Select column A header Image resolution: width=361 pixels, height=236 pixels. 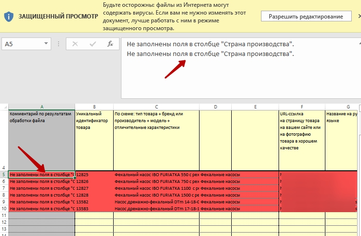pos(41,107)
